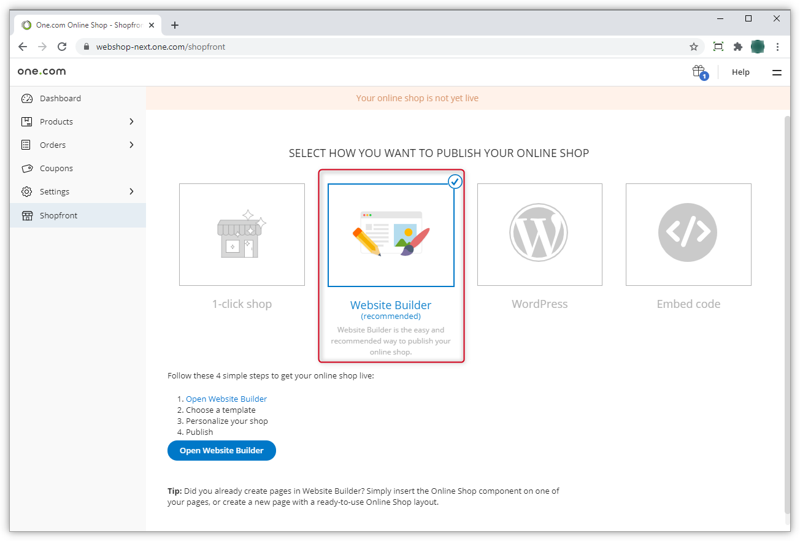Click the Settings gear icon in sidebar
This screenshot has height=541, width=800.
[26, 191]
